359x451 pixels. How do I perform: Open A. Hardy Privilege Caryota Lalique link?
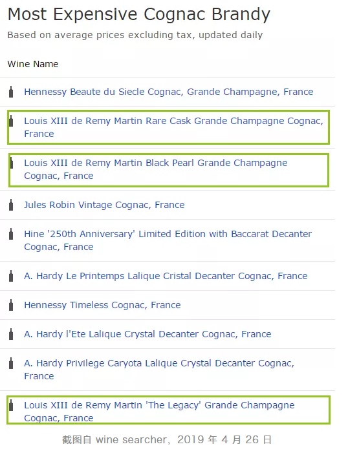(x=159, y=370)
